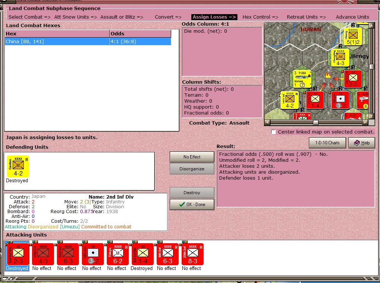
Task: Select the 27th Inf 4-3 attacking unit
Action: pos(43,254)
